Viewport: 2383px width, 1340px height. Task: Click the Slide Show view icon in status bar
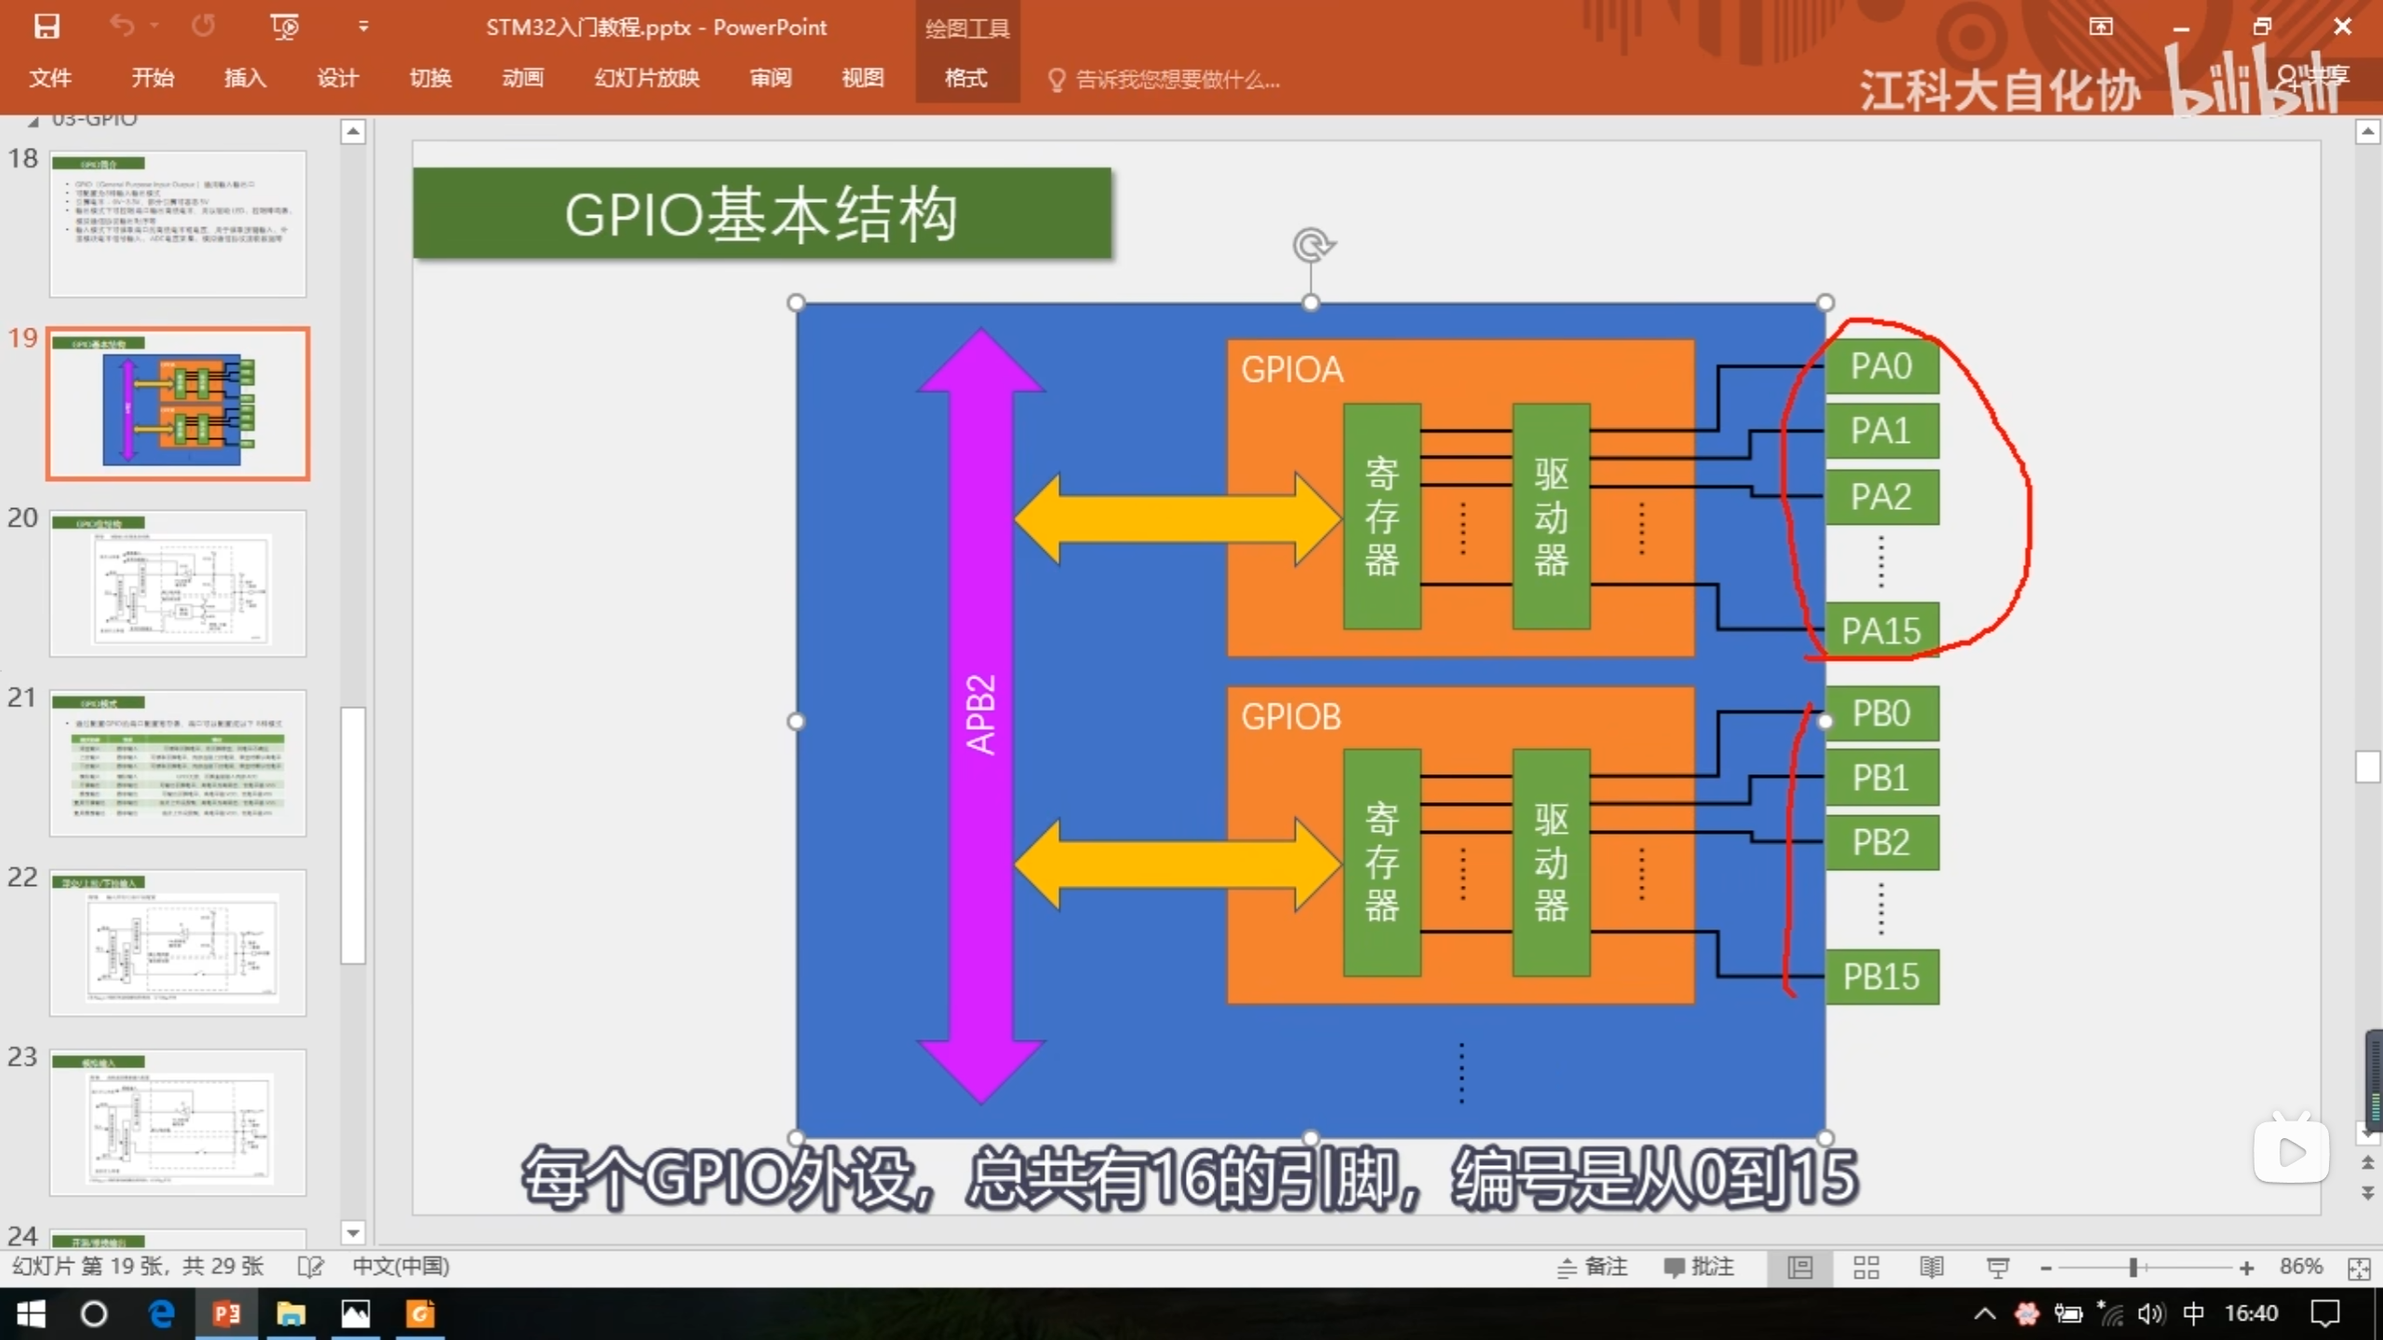(1998, 1266)
